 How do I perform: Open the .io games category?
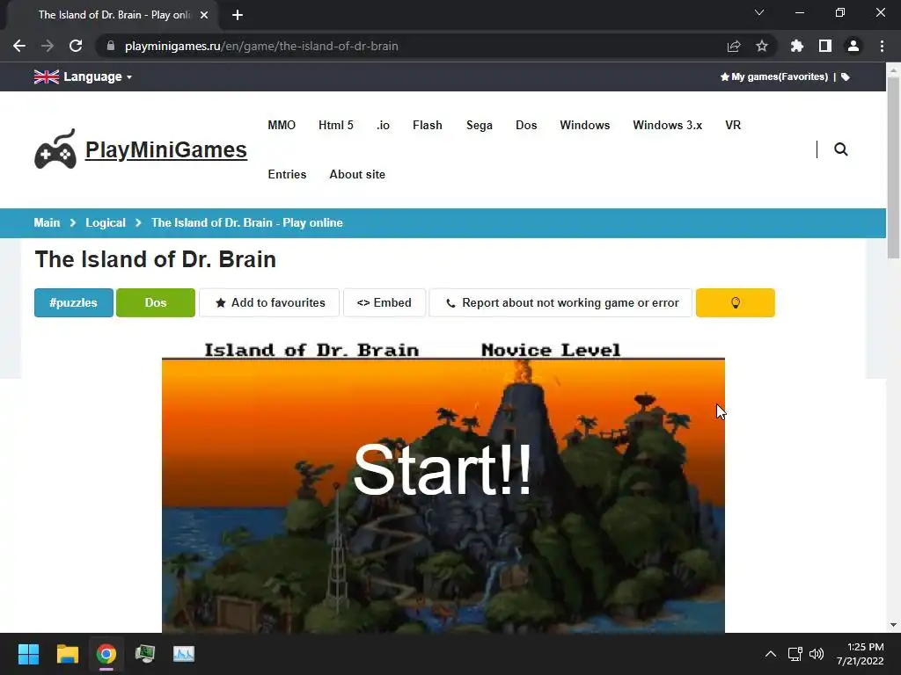(x=384, y=125)
